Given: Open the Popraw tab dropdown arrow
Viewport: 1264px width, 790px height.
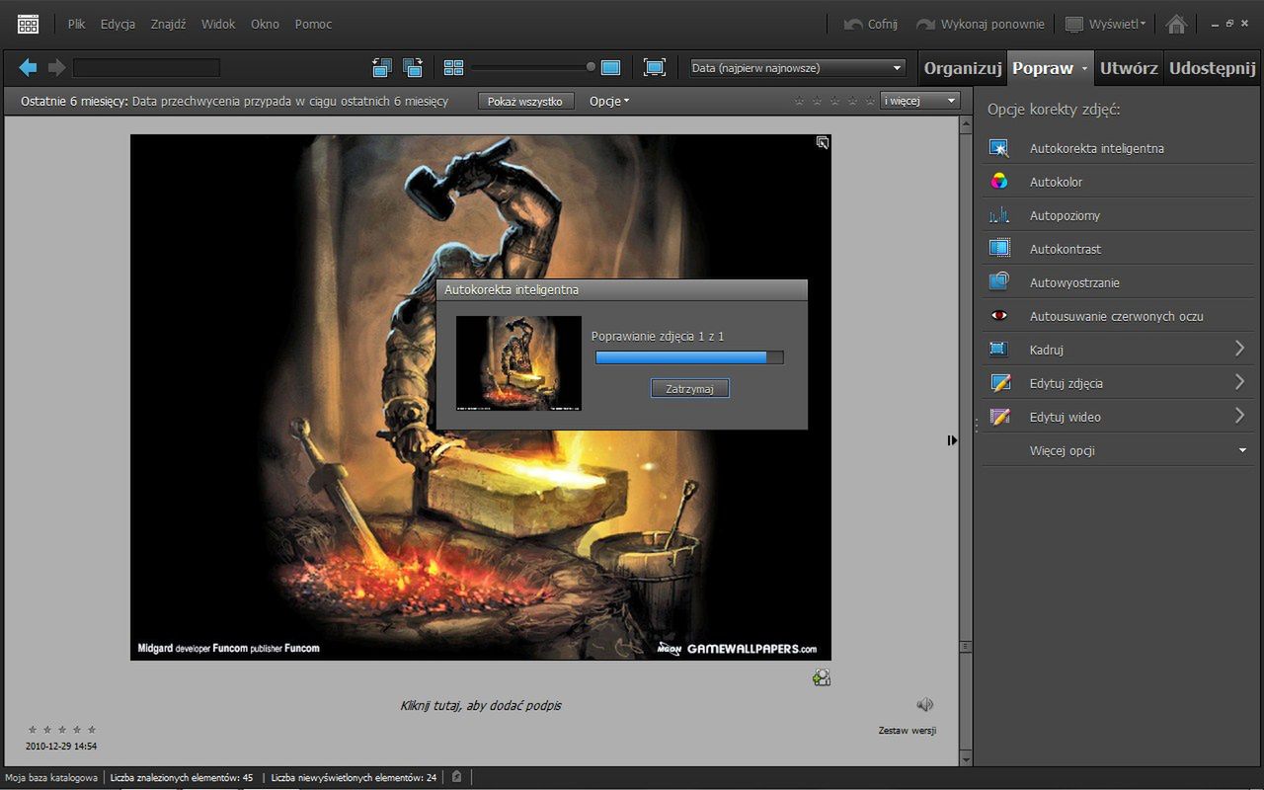Looking at the screenshot, I should (x=1084, y=69).
